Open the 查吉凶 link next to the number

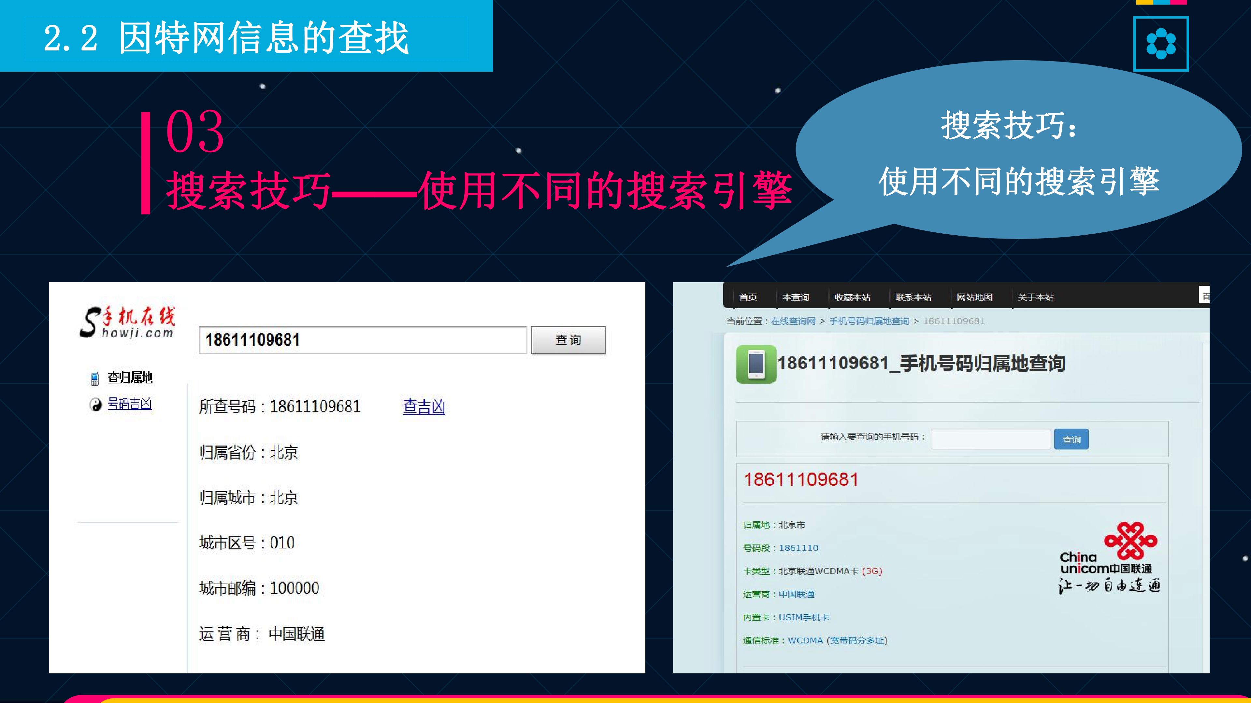click(424, 407)
